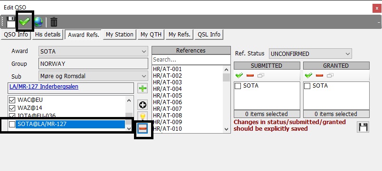Click the references Search box
The height and width of the screenshot is (171, 382).
191,60
